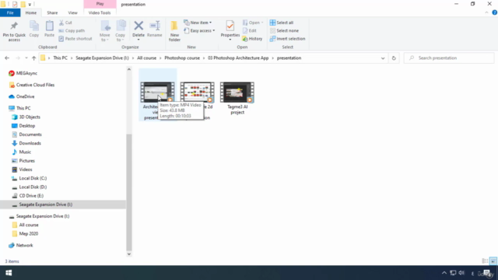Navigate to Photoshop course breadcrumb

click(182, 58)
